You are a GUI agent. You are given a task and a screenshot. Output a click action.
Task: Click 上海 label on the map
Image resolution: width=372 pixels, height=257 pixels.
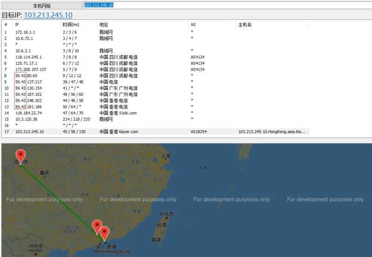166,156
